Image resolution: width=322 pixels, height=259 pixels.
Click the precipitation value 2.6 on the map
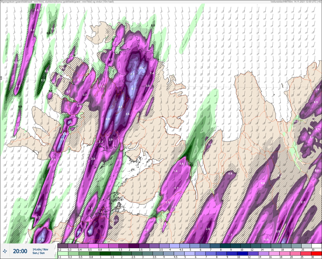click(x=208, y=229)
